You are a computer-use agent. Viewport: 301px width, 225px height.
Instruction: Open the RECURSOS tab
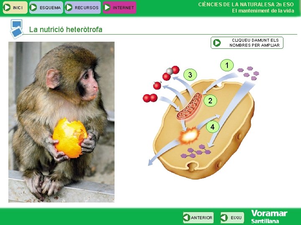coord(83,7)
